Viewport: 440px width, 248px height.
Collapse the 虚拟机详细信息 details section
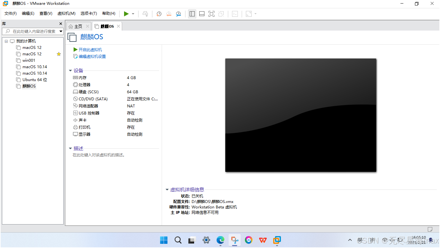167,190
